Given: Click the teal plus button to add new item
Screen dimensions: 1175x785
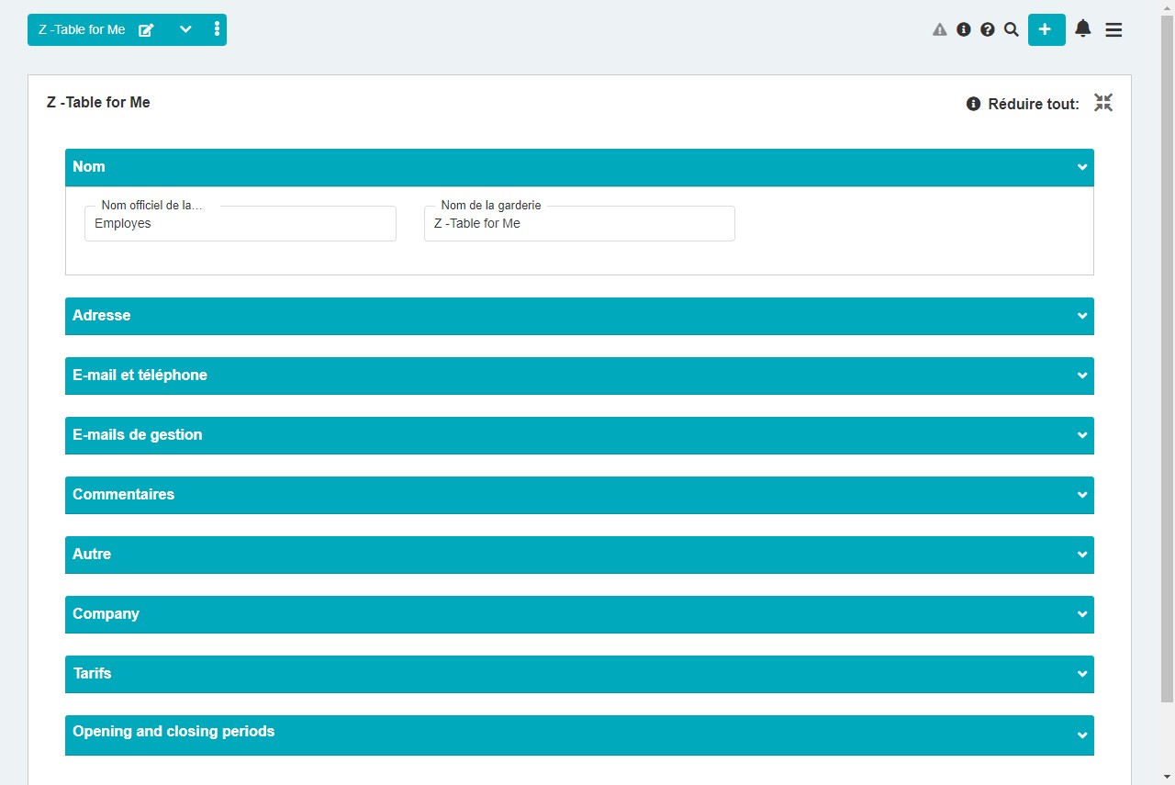Looking at the screenshot, I should coord(1046,29).
